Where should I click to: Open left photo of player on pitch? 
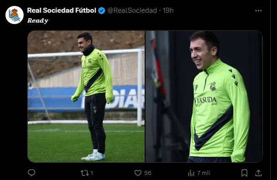coord(86,96)
